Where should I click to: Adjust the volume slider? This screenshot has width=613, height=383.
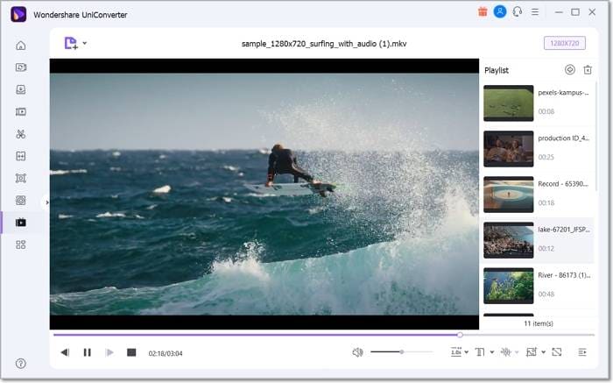coord(401,352)
